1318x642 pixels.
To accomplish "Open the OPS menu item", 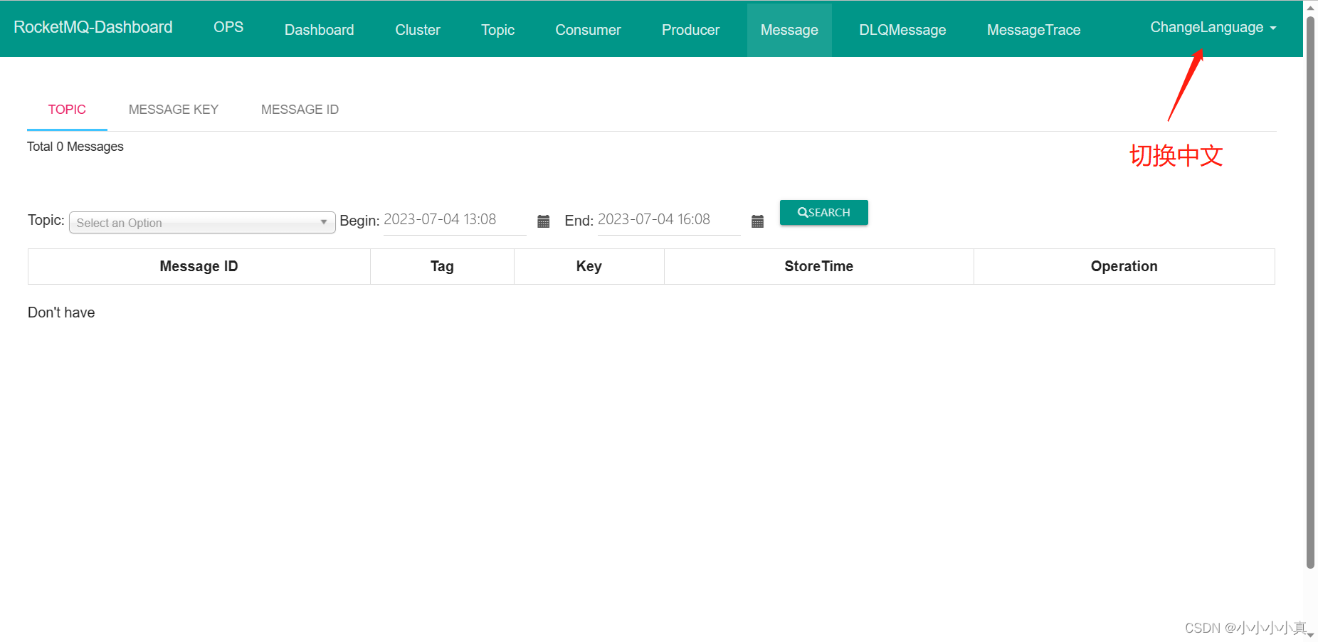I will click(228, 27).
